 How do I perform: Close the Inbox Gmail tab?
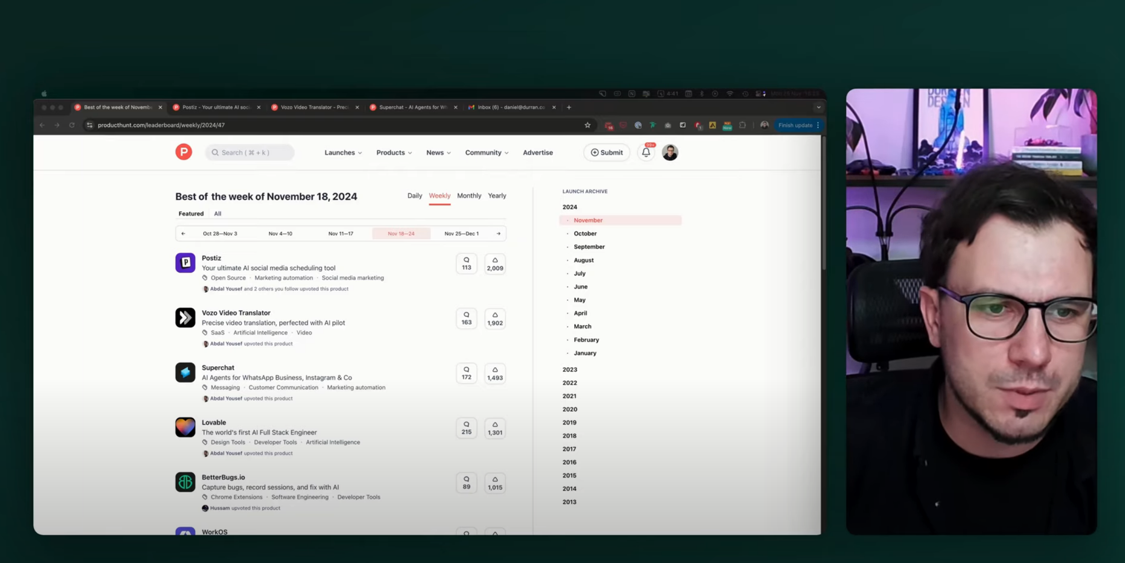pyautogui.click(x=554, y=107)
